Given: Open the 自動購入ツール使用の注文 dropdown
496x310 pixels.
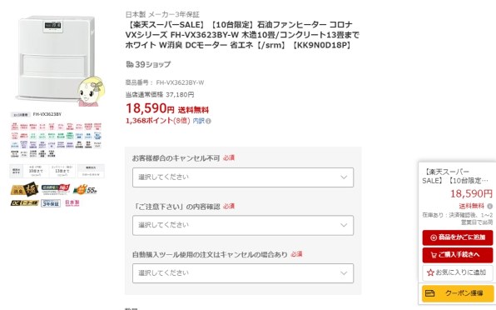Looking at the screenshot, I should [x=243, y=273].
